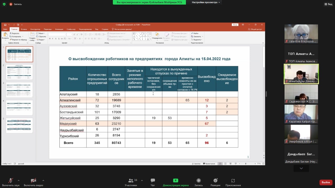This screenshot has height=188, width=335.
Task: Select slide 5 thumbnail
Action: click(x=19, y=125)
